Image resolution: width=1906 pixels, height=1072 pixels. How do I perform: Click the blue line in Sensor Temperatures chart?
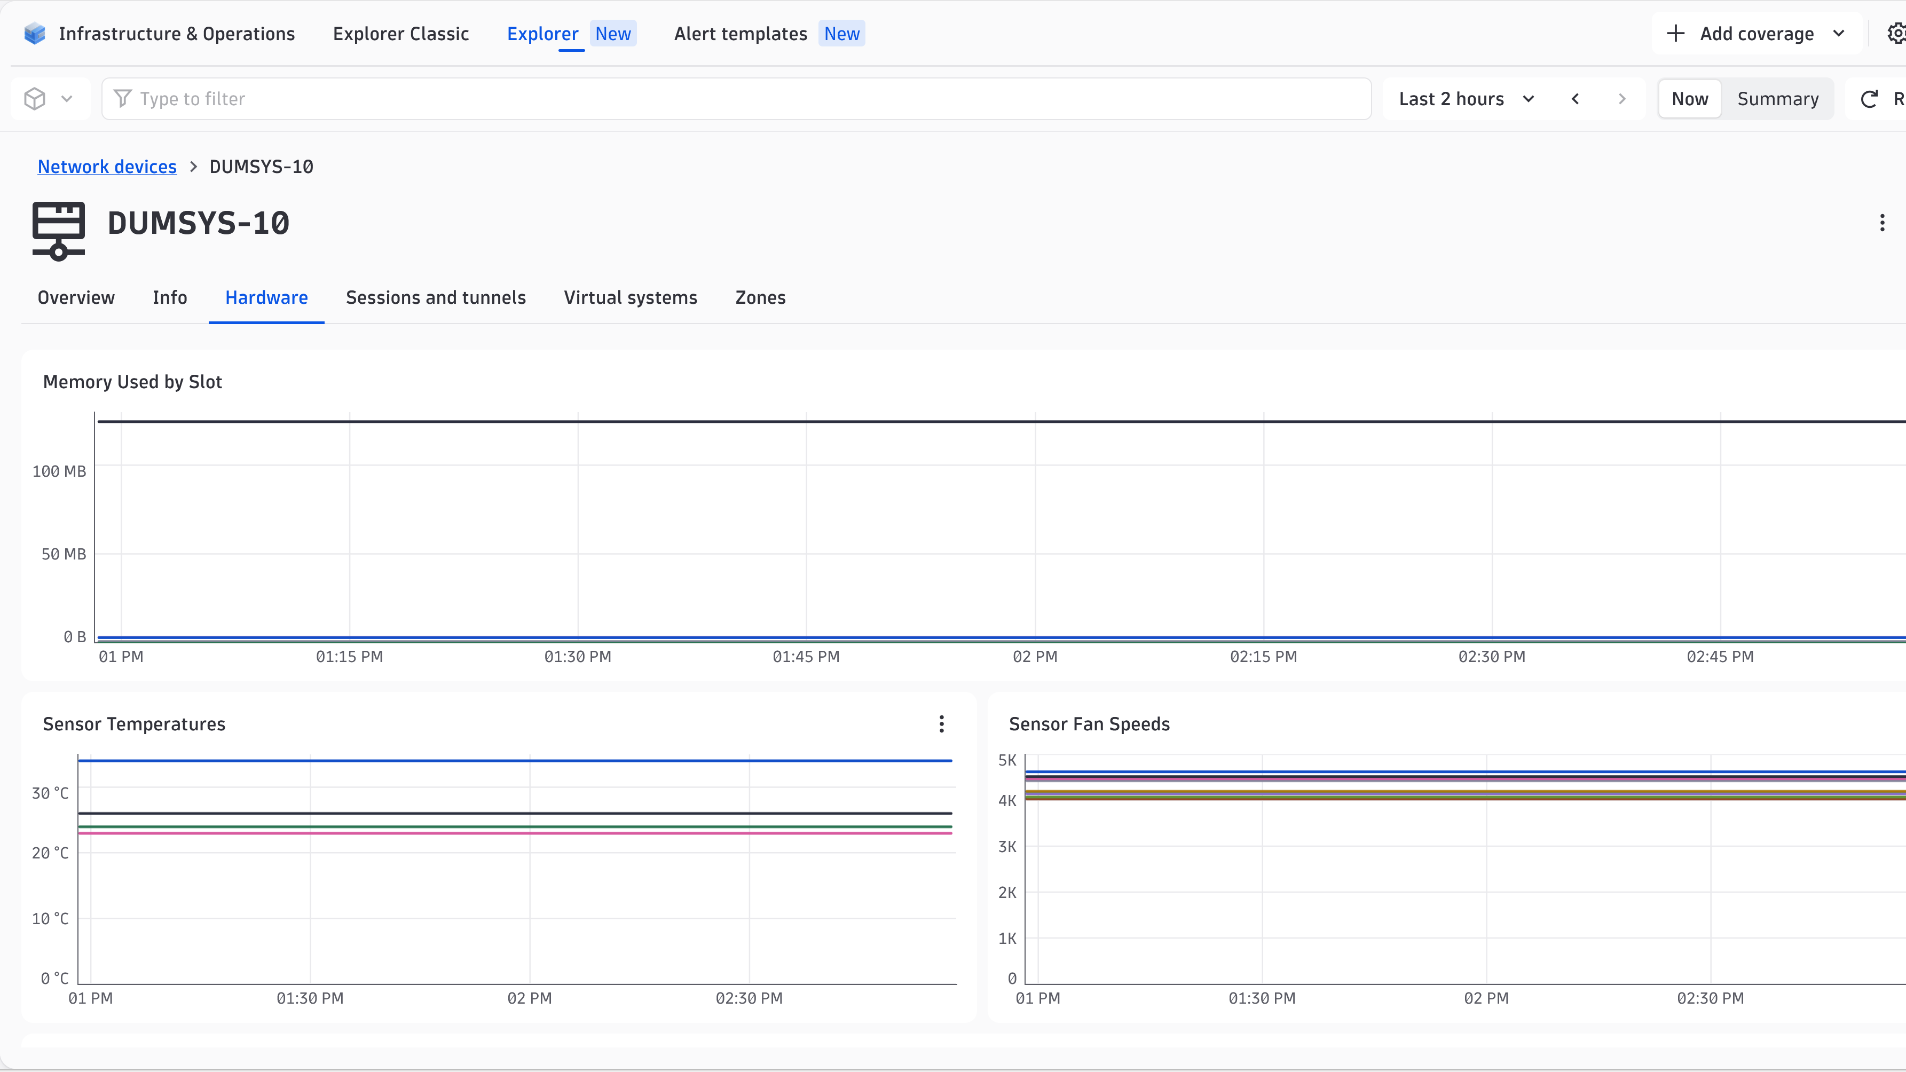(x=515, y=760)
